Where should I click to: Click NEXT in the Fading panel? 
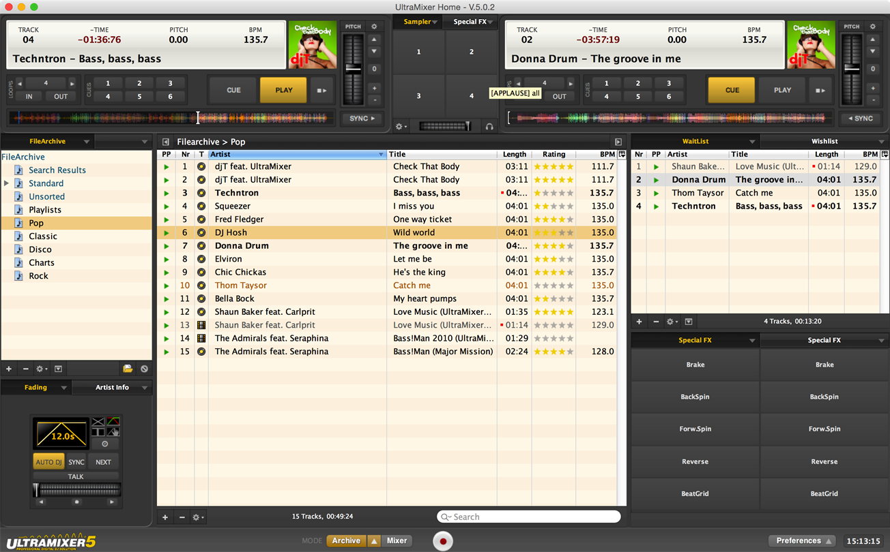[103, 462]
